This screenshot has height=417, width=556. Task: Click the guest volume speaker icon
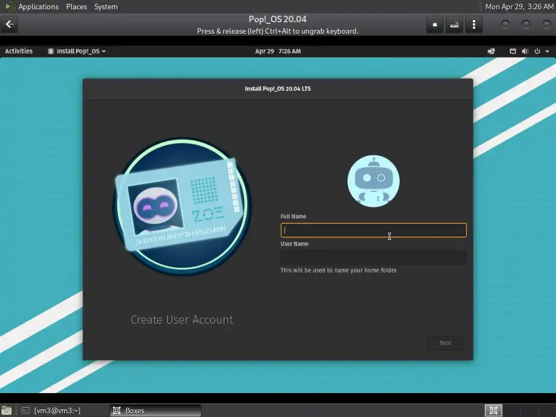tap(525, 51)
